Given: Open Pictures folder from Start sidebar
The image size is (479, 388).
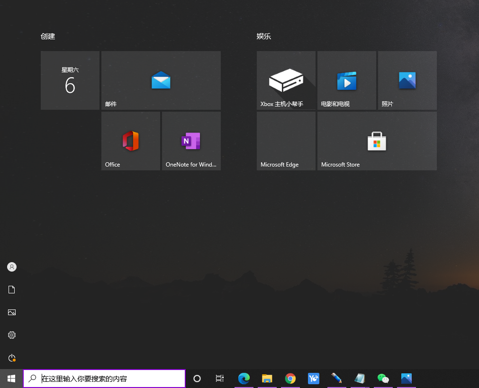Looking at the screenshot, I should tap(12, 312).
